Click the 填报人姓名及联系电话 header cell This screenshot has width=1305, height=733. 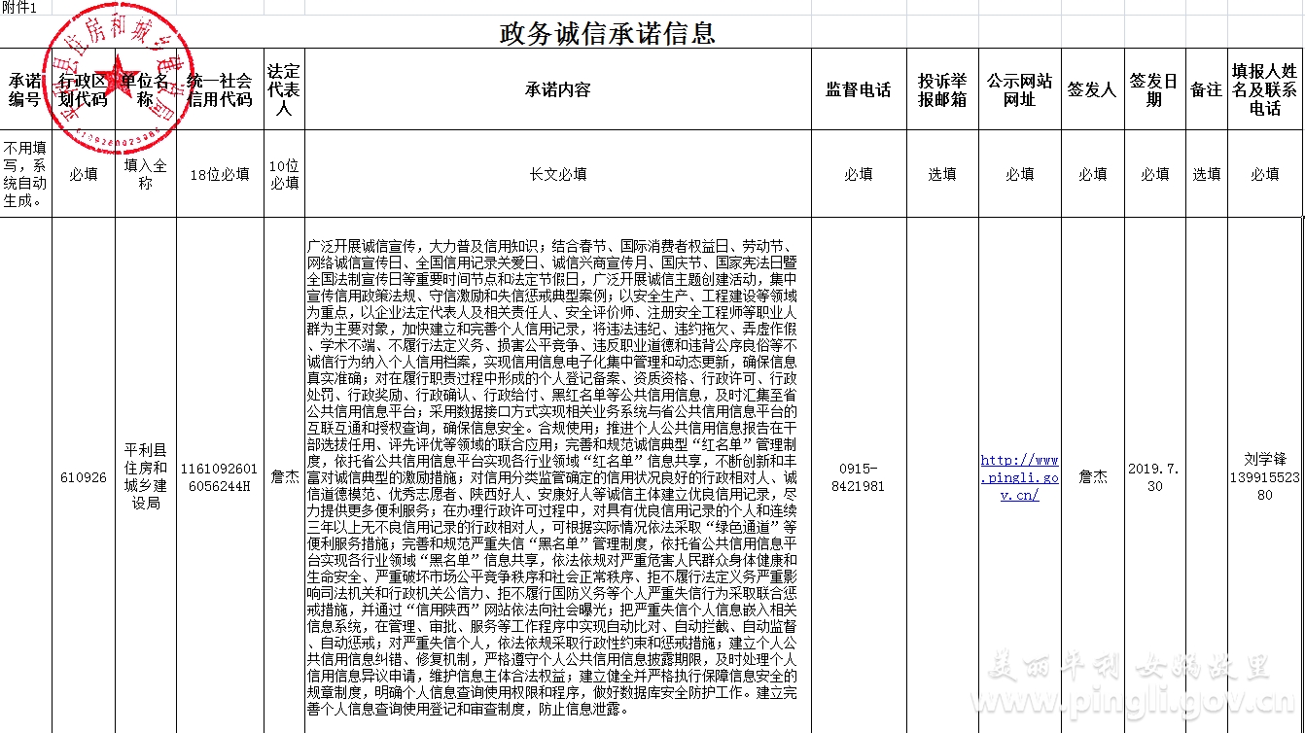(x=1264, y=89)
